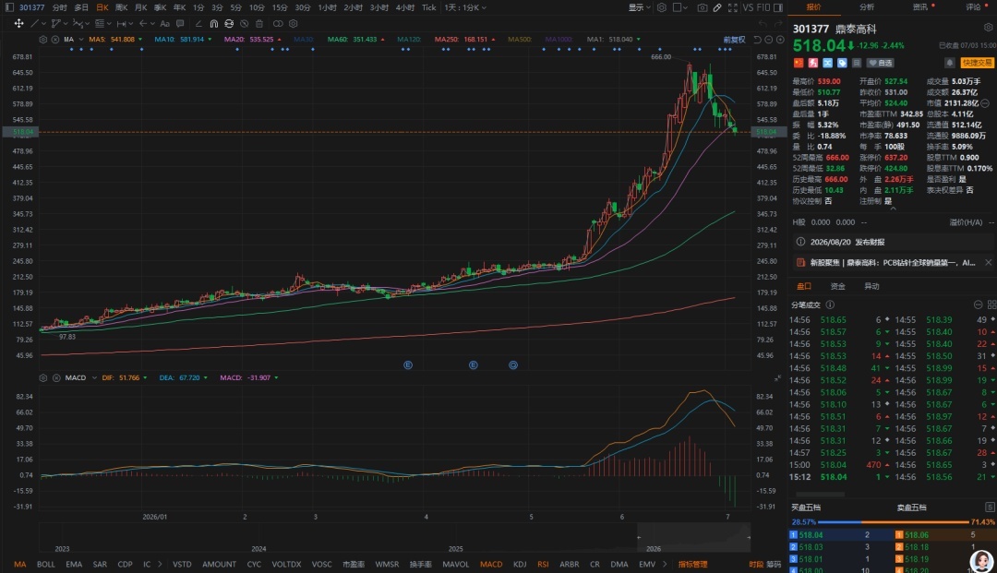
Task: Open the 指标管理 indicator management link
Action: click(x=692, y=564)
